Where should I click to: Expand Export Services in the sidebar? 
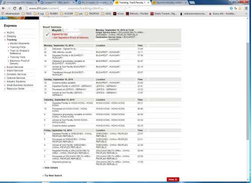click(15, 67)
